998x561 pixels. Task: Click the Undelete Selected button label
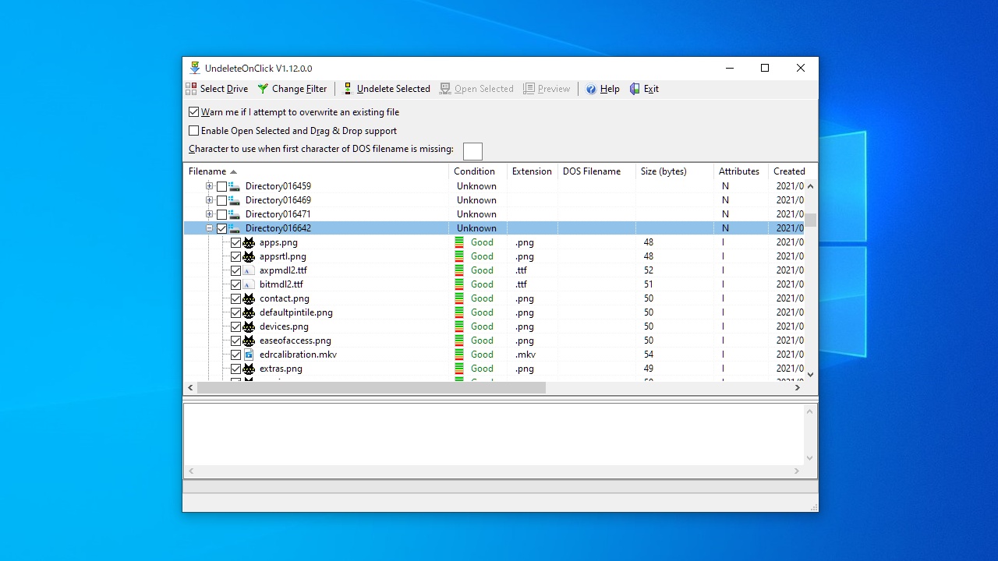(x=394, y=89)
